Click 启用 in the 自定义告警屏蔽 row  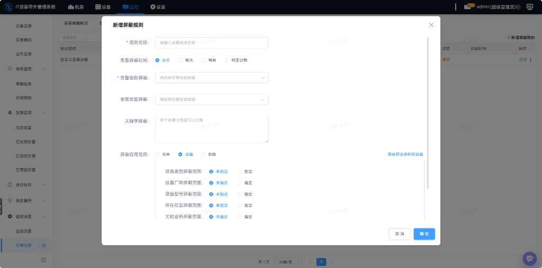coord(522,60)
